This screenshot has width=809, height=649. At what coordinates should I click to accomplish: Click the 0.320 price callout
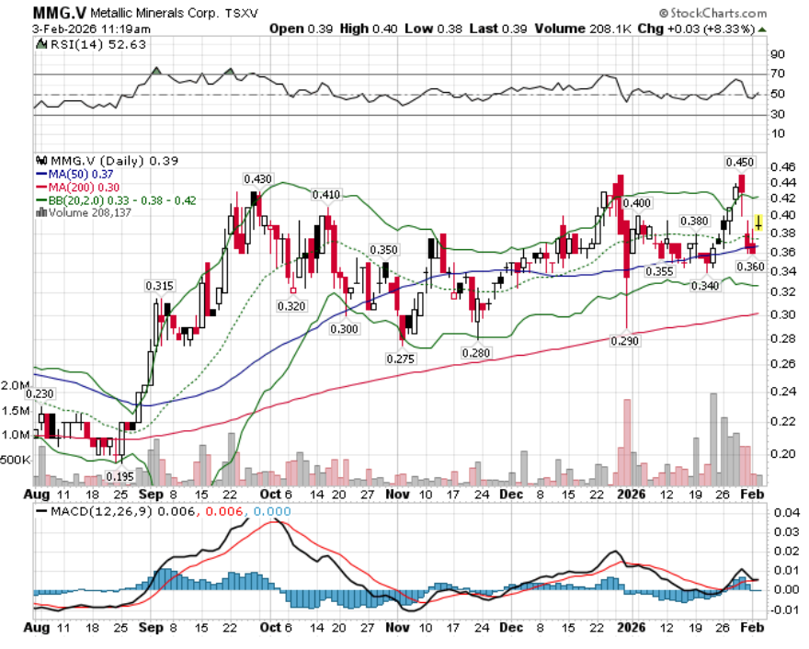pyautogui.click(x=291, y=306)
